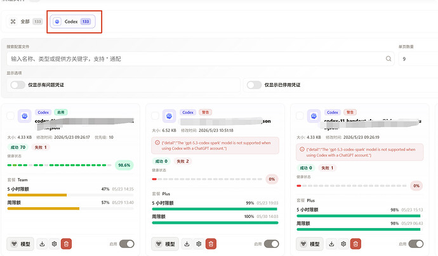Click the 优先级: 10 text
This screenshot has height=256, width=438.
pos(104,138)
